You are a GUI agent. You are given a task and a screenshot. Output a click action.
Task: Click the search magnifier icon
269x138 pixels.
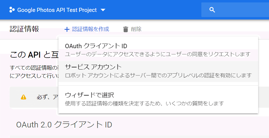212,10
